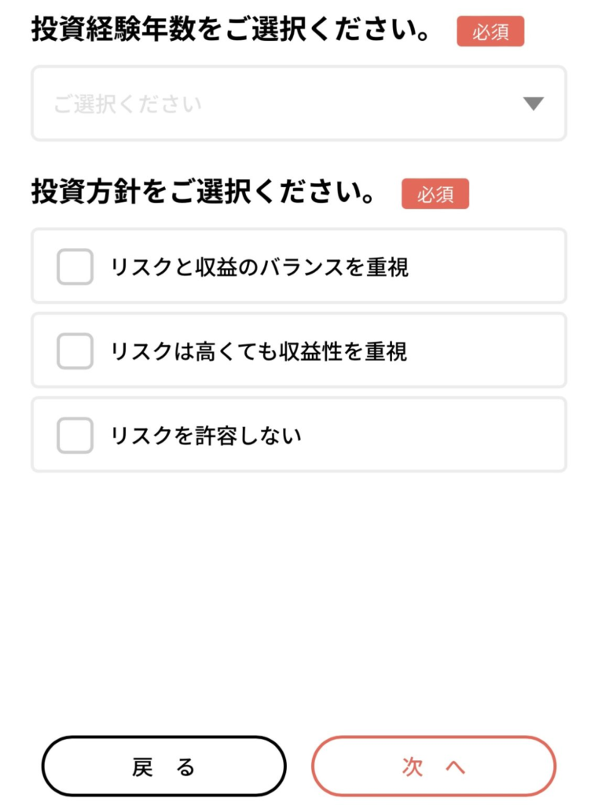The width and height of the screenshot is (598, 805).
Task: Proceed with the 次へ button
Action: coord(434,766)
